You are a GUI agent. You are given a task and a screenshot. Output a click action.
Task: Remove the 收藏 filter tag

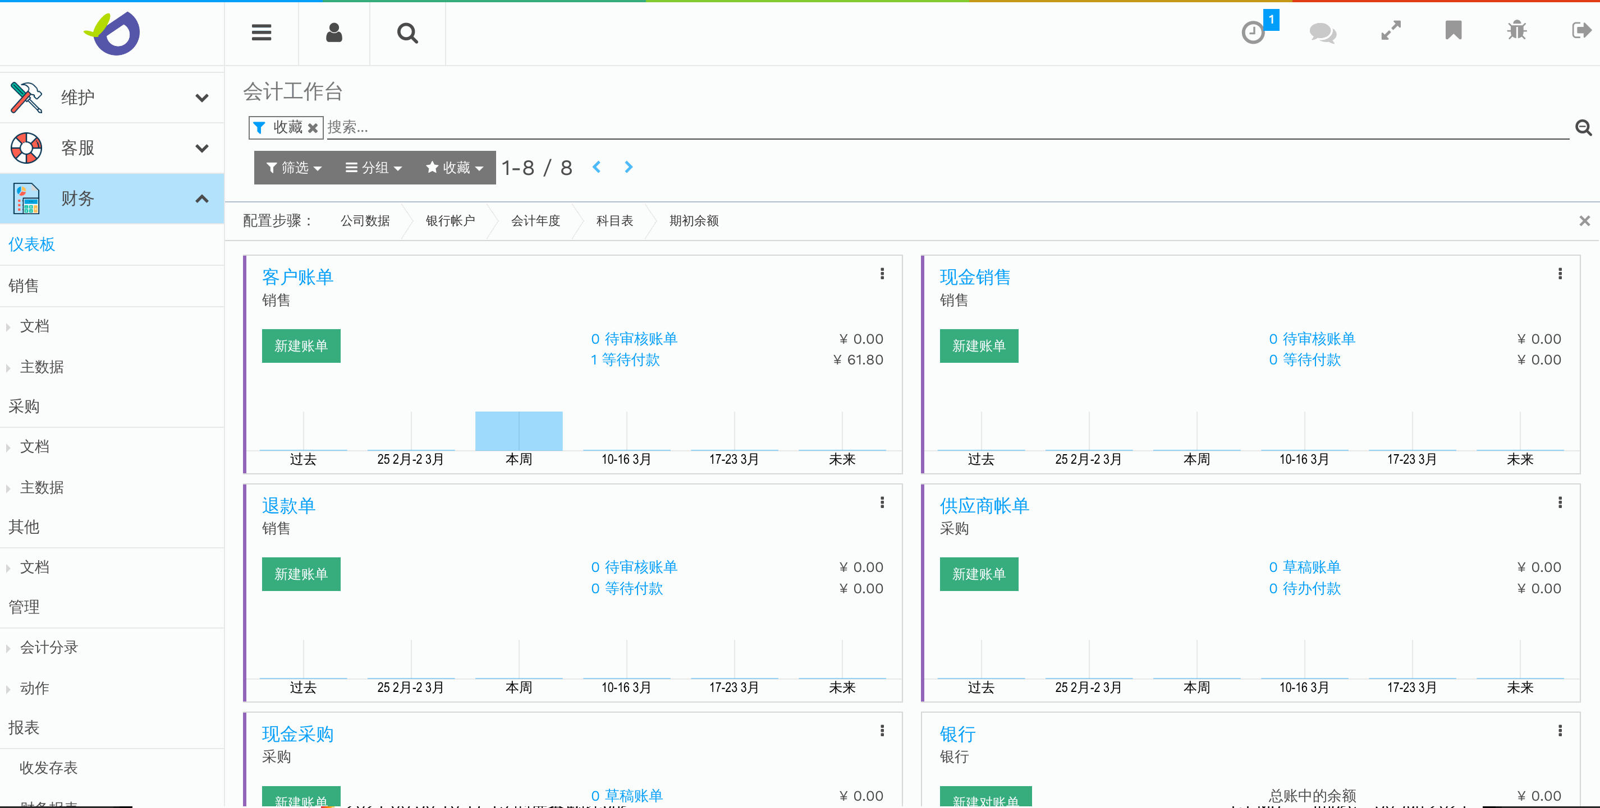[x=313, y=128]
